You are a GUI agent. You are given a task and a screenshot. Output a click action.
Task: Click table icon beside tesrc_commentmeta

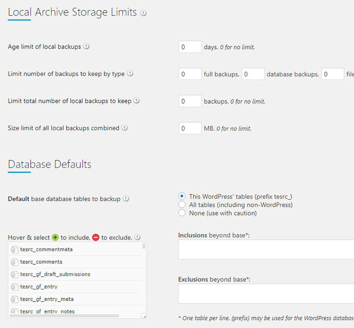[14, 250]
